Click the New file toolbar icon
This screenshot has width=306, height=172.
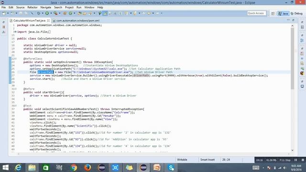coord(4,13)
